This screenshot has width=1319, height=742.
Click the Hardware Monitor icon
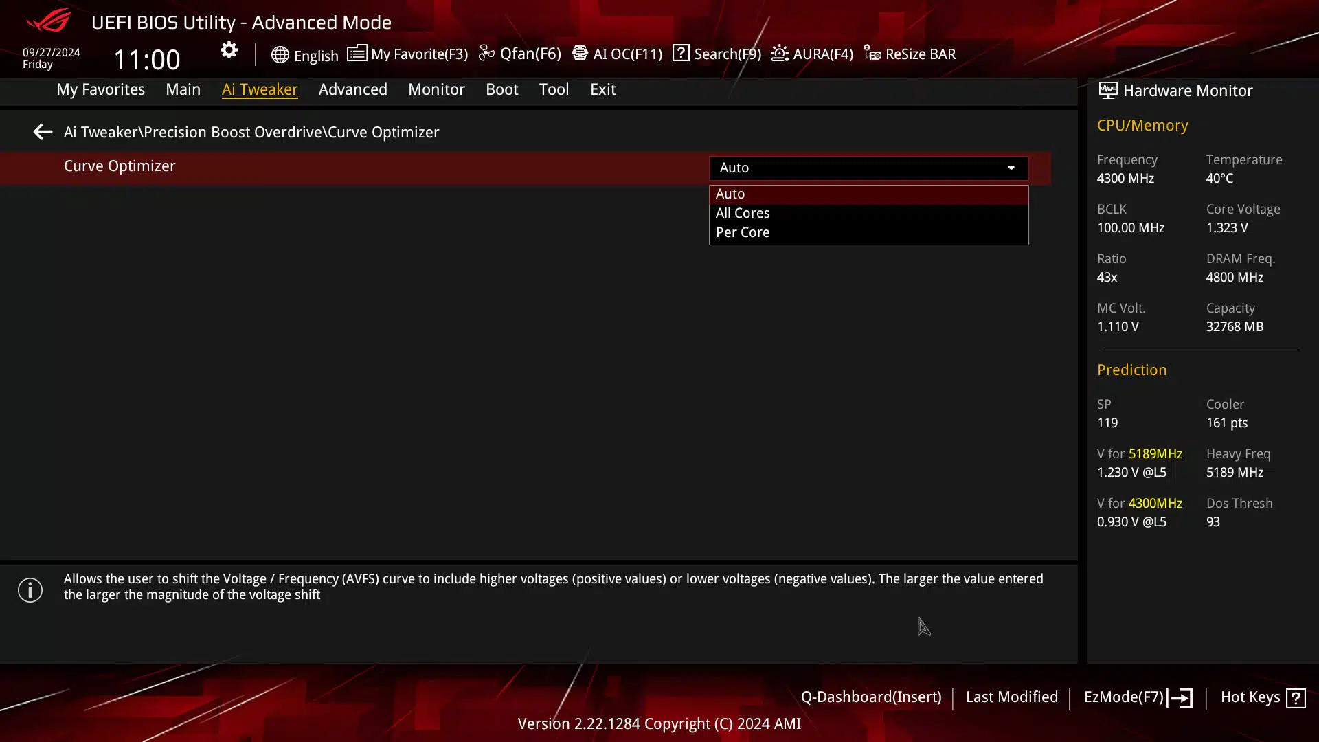pyautogui.click(x=1107, y=91)
